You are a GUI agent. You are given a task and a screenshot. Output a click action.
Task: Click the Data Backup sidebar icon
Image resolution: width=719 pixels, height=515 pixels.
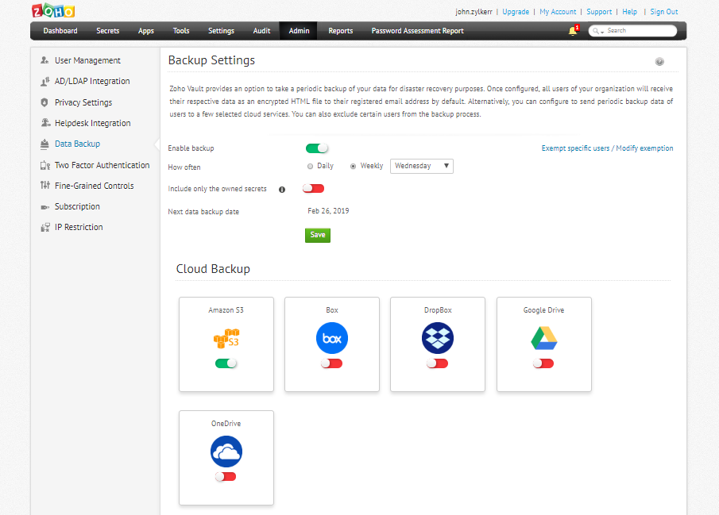[x=44, y=144]
